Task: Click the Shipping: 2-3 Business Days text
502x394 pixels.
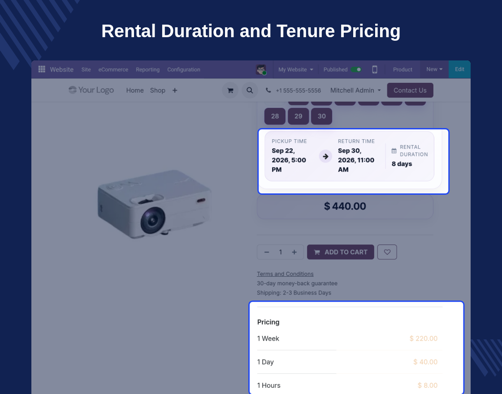Action: tap(294, 293)
